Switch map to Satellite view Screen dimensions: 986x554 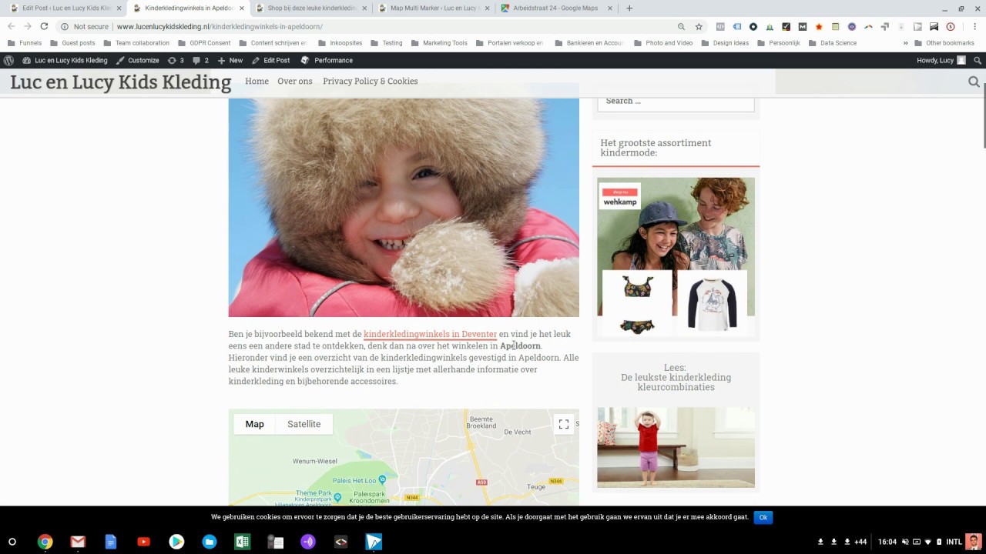pyautogui.click(x=304, y=424)
